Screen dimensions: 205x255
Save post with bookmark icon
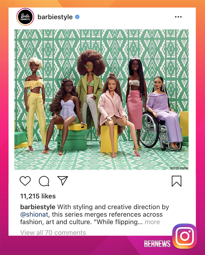click(x=177, y=181)
